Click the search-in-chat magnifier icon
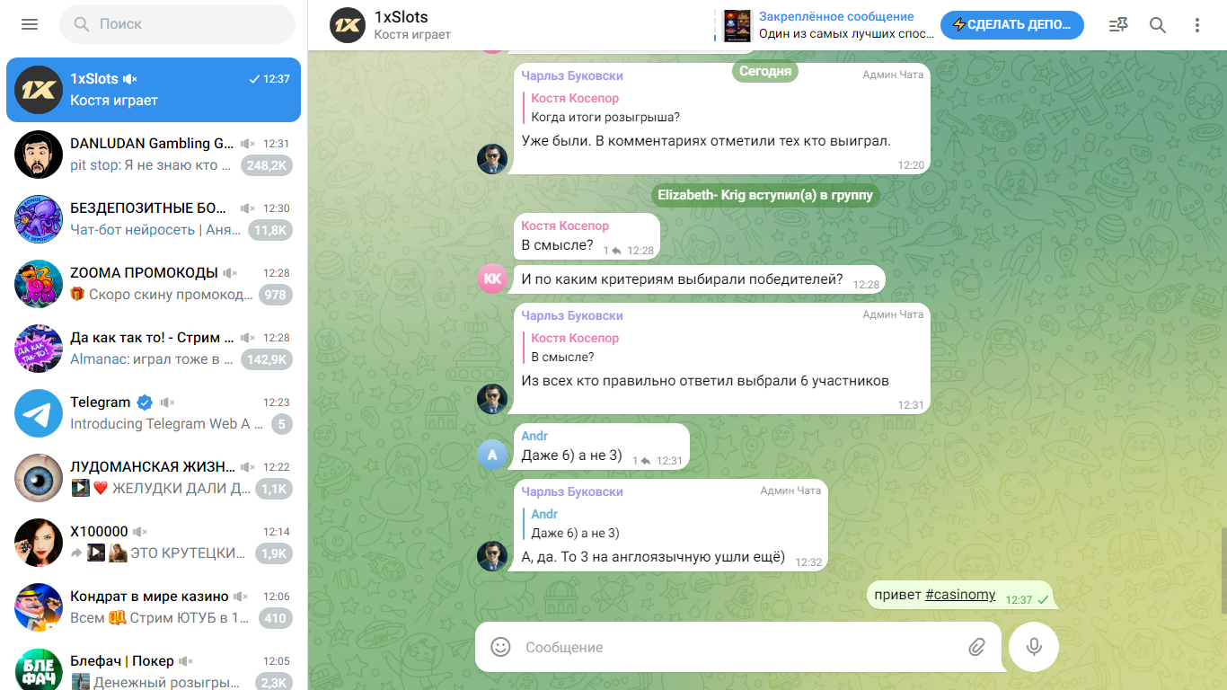The image size is (1227, 690). 1158,25
